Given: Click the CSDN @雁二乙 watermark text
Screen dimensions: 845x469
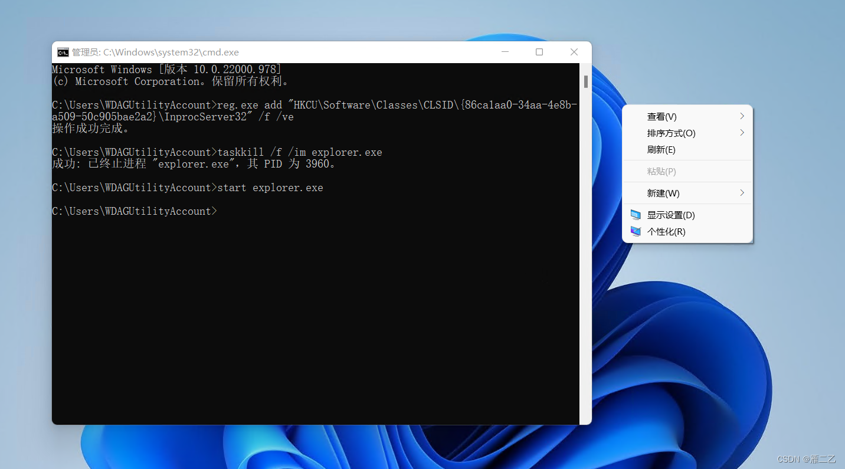Looking at the screenshot, I should pos(806,458).
